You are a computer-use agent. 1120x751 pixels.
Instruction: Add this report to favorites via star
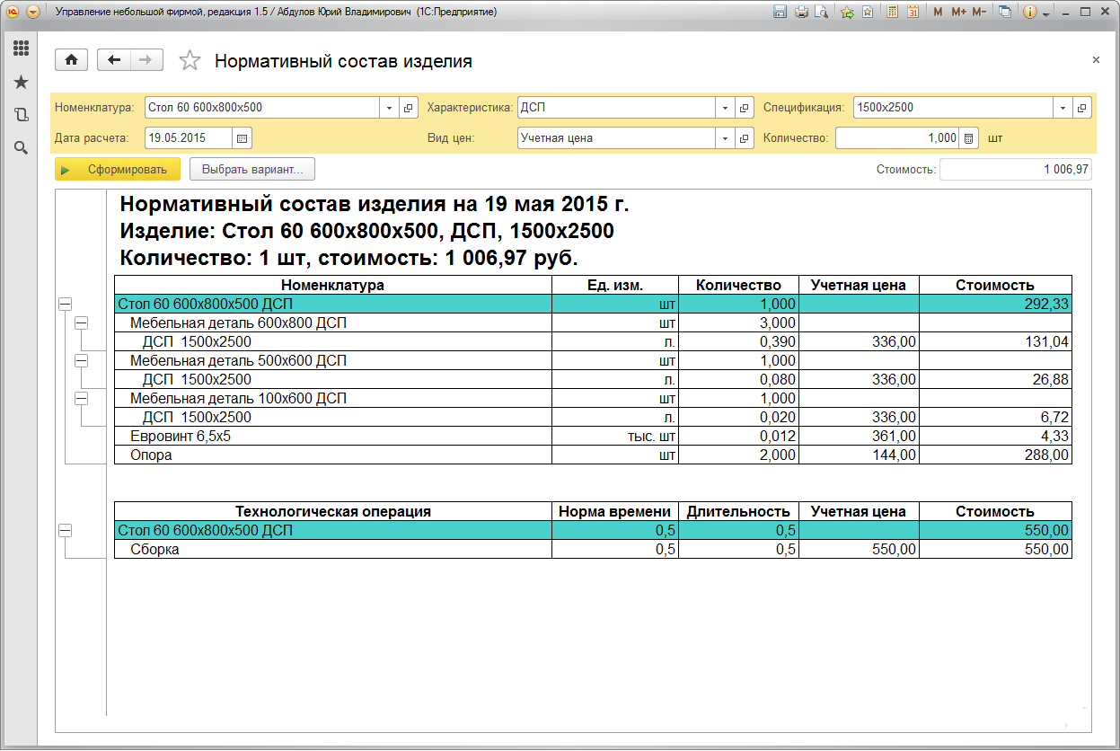[x=190, y=61]
